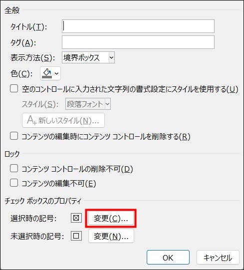The image size is (244, 270).
Task: Dismiss the dialog with キャンセル
Action: [x=218, y=258]
